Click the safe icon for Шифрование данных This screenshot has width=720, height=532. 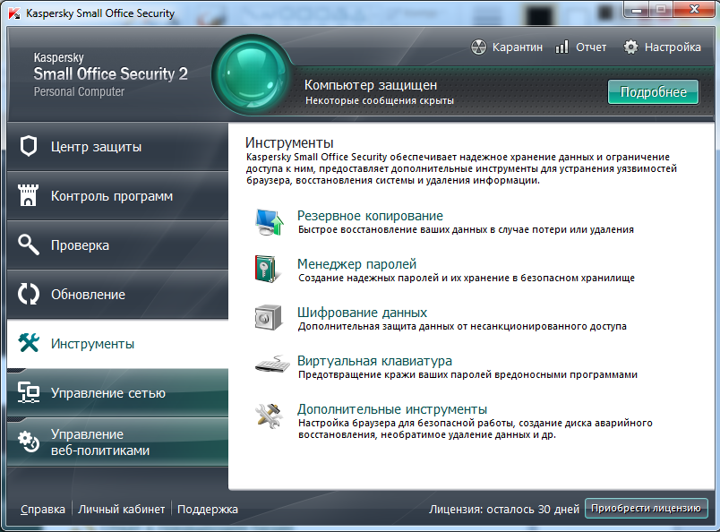coord(268,317)
